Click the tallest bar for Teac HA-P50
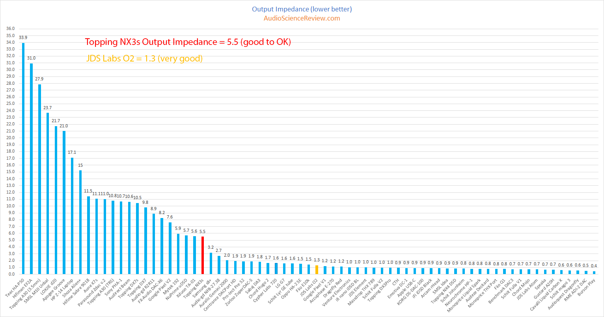 pyautogui.click(x=23, y=158)
